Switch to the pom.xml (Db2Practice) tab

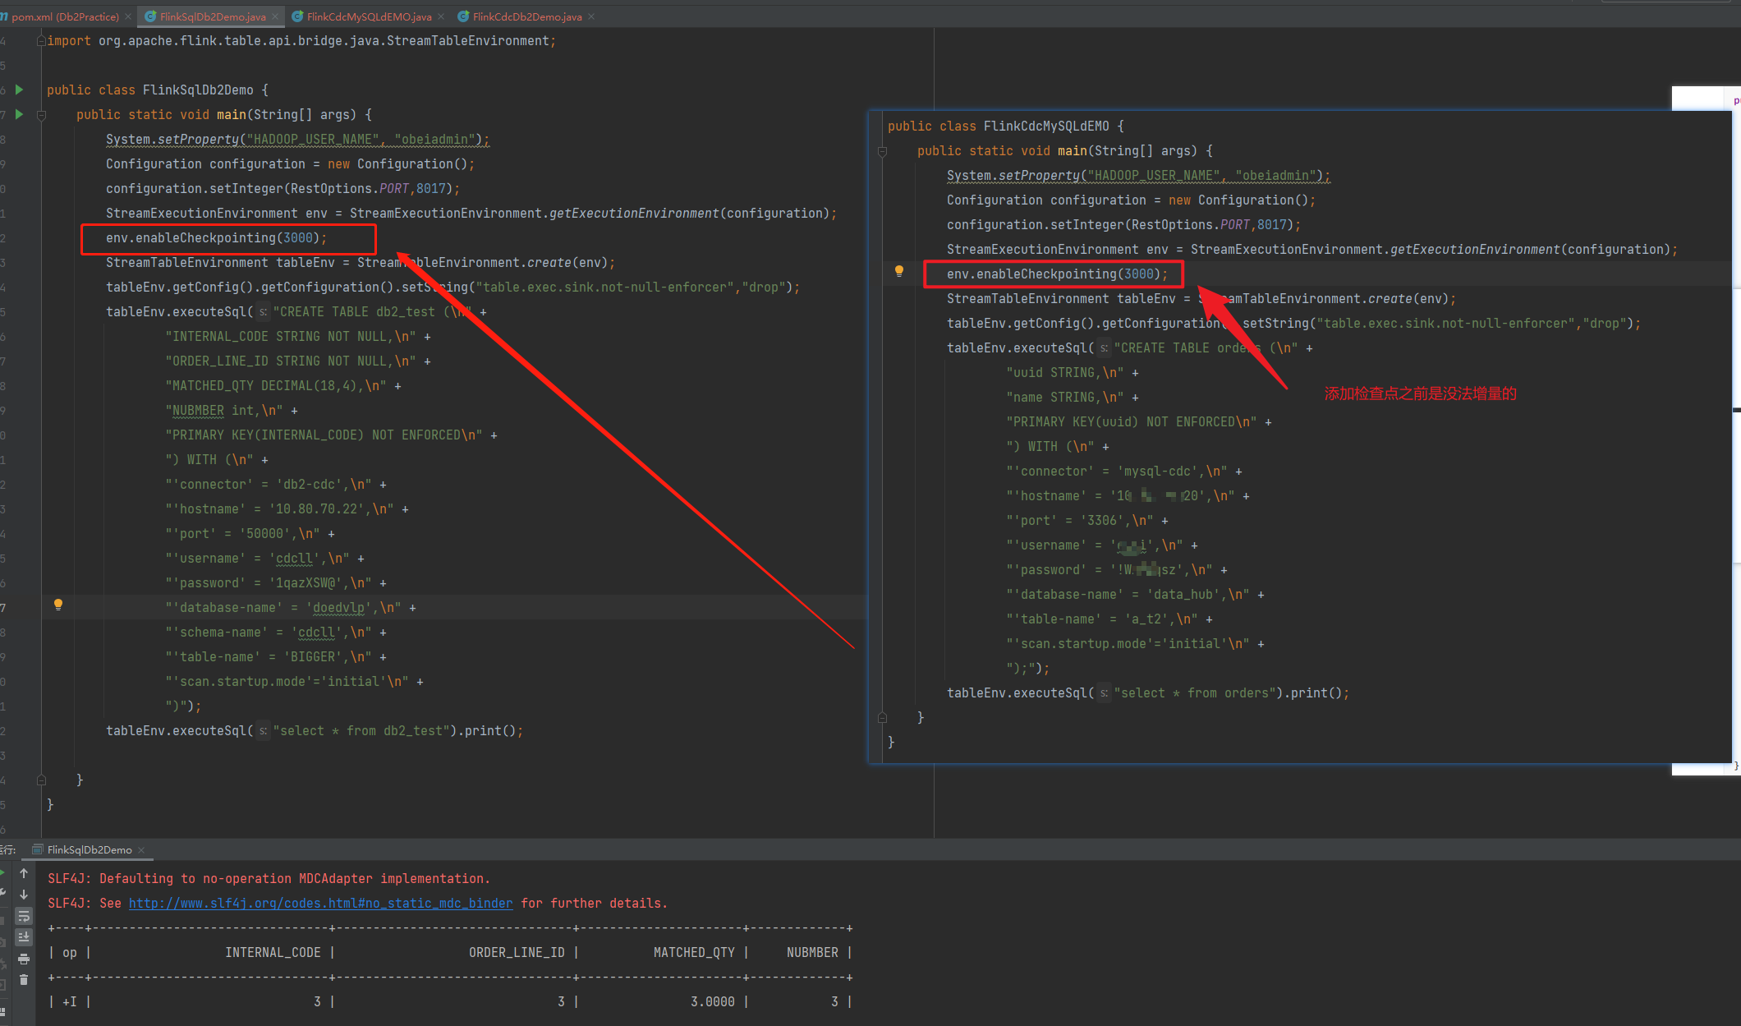pos(65,16)
